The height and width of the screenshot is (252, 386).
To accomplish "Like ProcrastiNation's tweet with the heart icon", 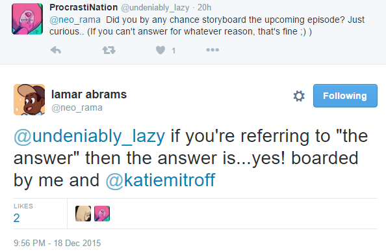I will [x=161, y=50].
